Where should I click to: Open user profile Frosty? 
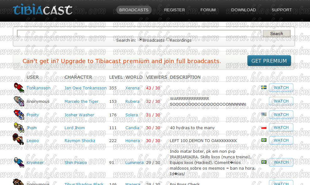33,115
